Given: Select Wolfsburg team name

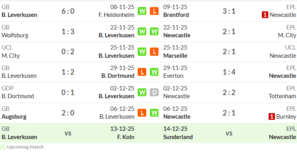Looking at the screenshot, I should [15, 35].
